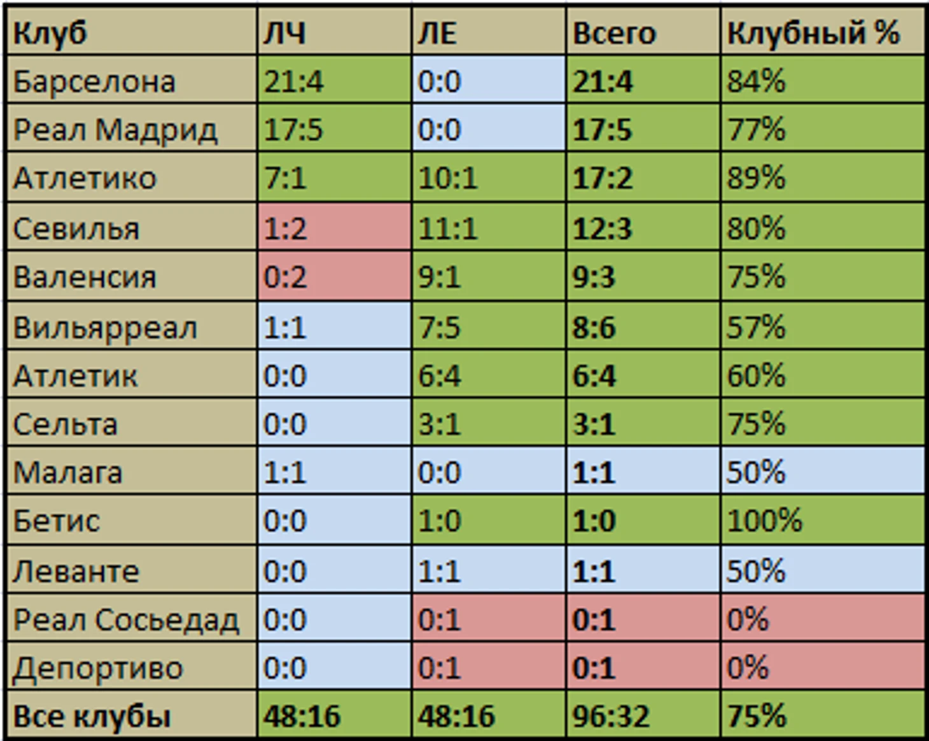
Task: Click Атлетико ЛЕ score 10:1
Action: coord(489,177)
